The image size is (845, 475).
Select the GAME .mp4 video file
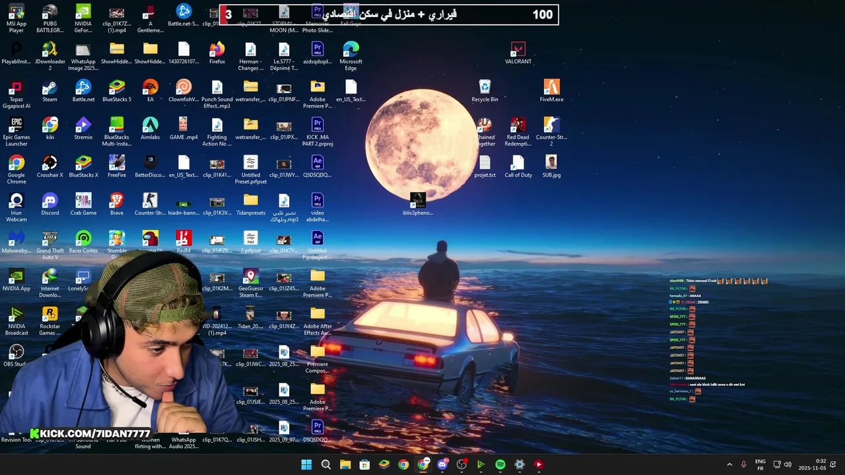point(184,129)
